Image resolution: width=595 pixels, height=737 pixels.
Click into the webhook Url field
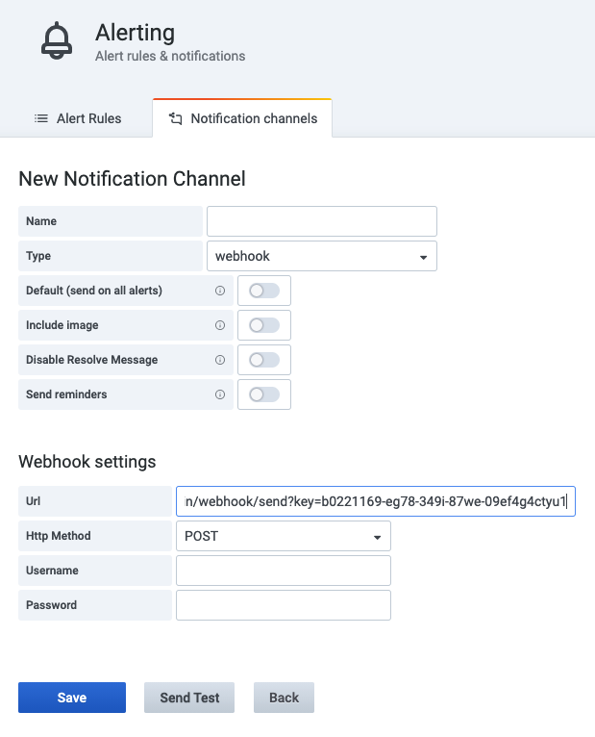pyautogui.click(x=375, y=501)
